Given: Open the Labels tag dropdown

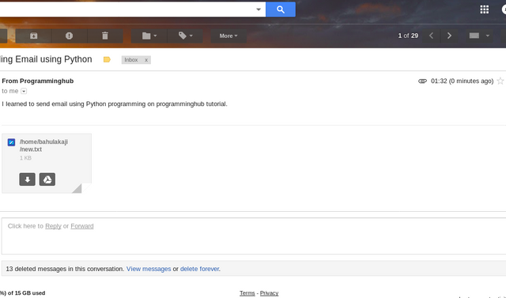Looking at the screenshot, I should coord(185,36).
